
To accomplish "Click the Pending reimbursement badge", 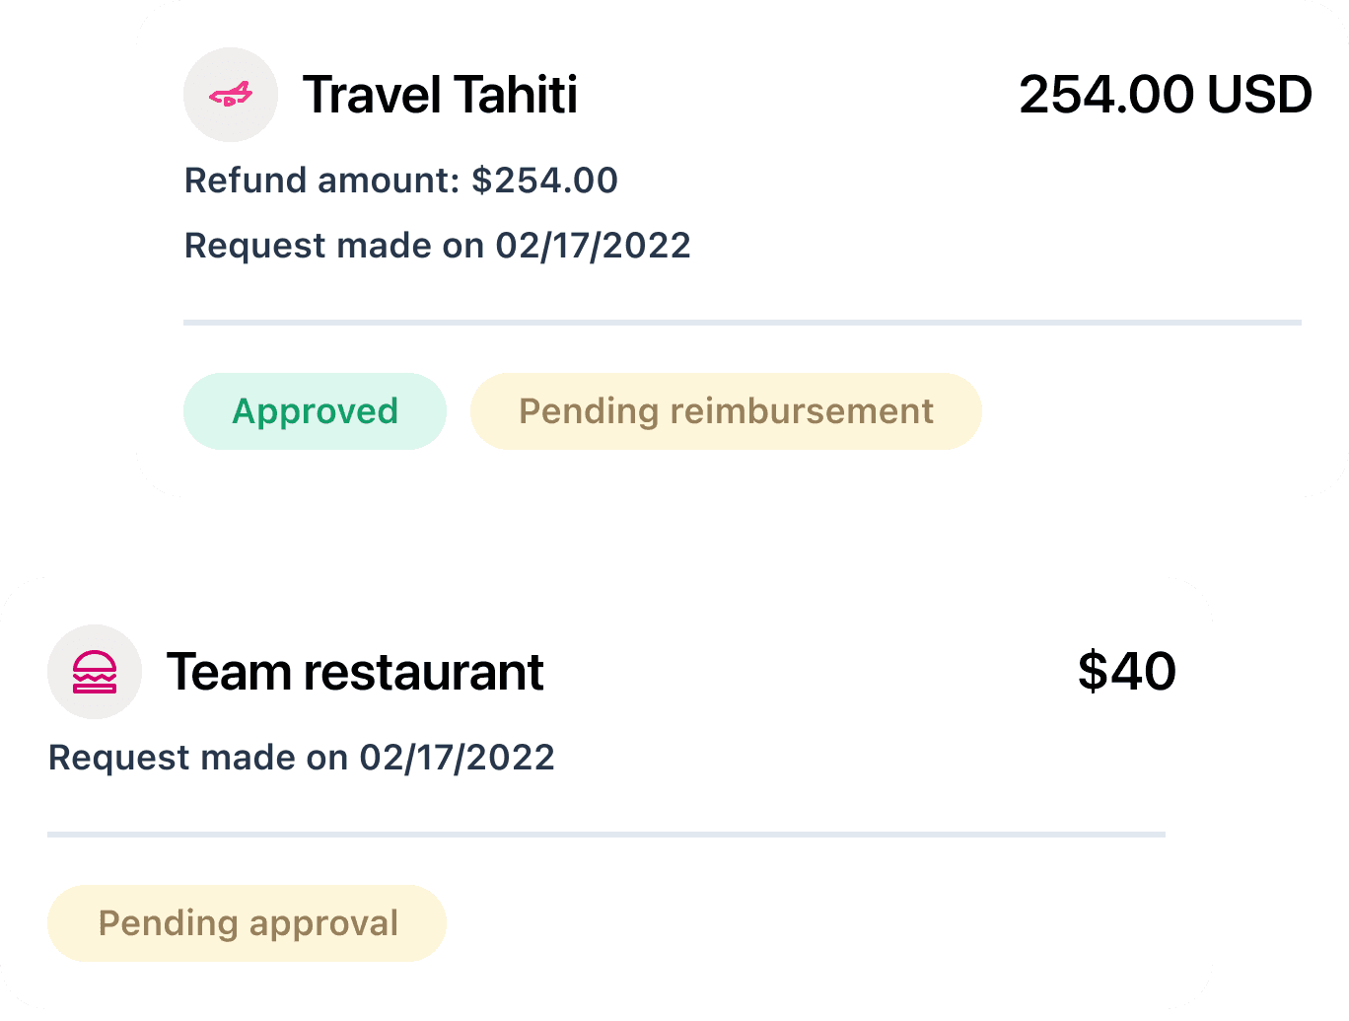I will pyautogui.click(x=726, y=411).
